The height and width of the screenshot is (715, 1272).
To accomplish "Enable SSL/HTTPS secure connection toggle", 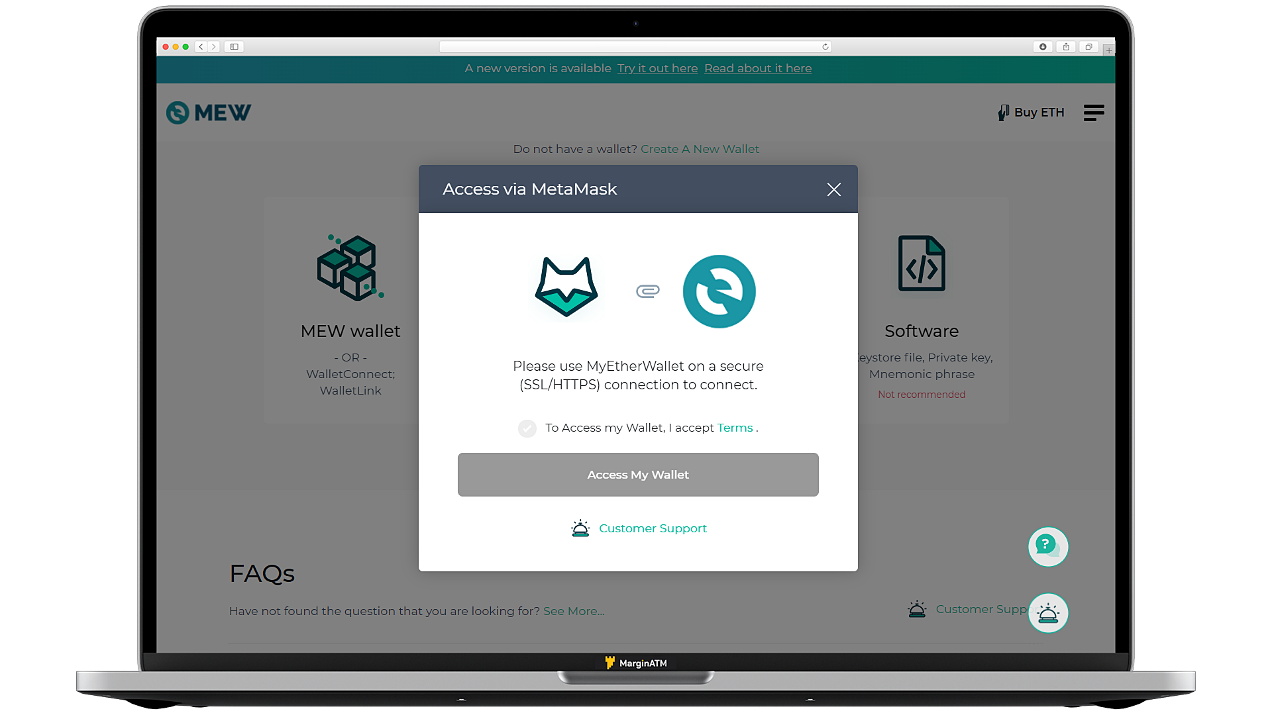I will tap(527, 428).
